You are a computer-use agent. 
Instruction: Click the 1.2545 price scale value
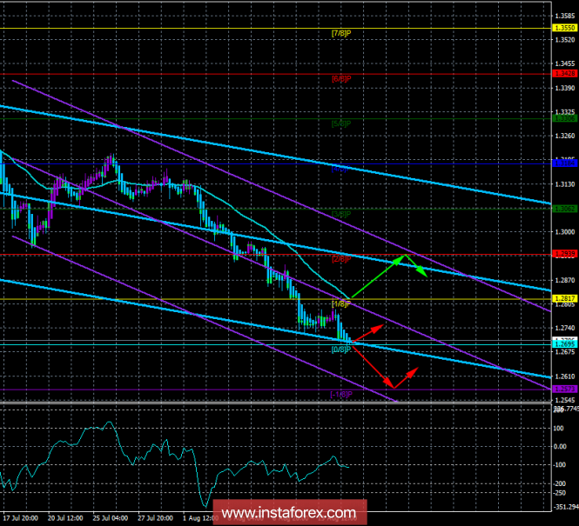coord(565,400)
